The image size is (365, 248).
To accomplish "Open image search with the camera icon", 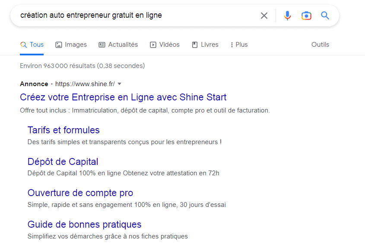I will pos(306,16).
